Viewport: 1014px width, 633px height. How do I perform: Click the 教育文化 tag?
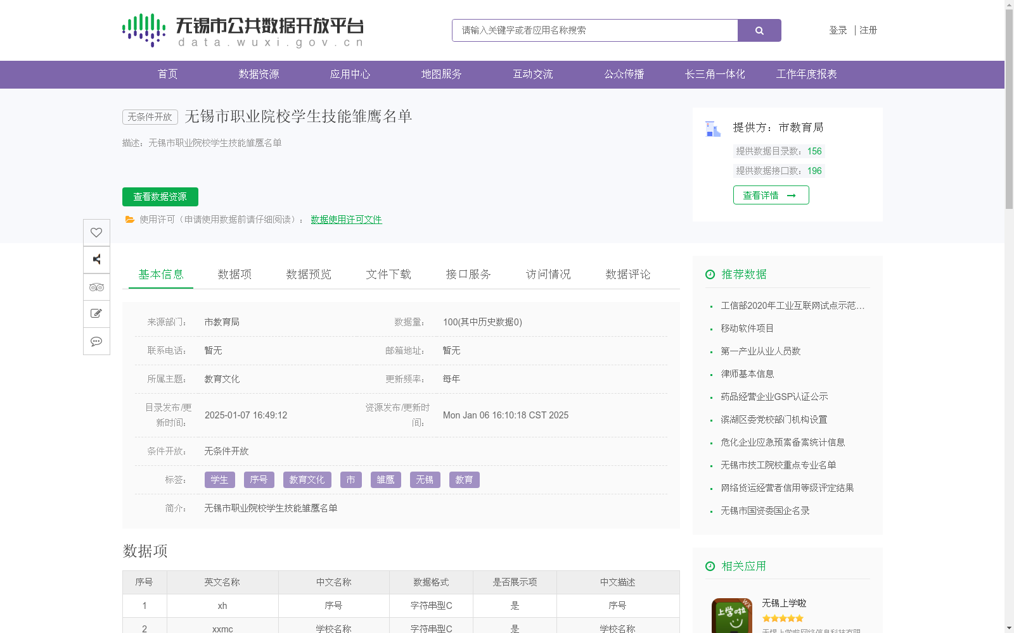[307, 480]
